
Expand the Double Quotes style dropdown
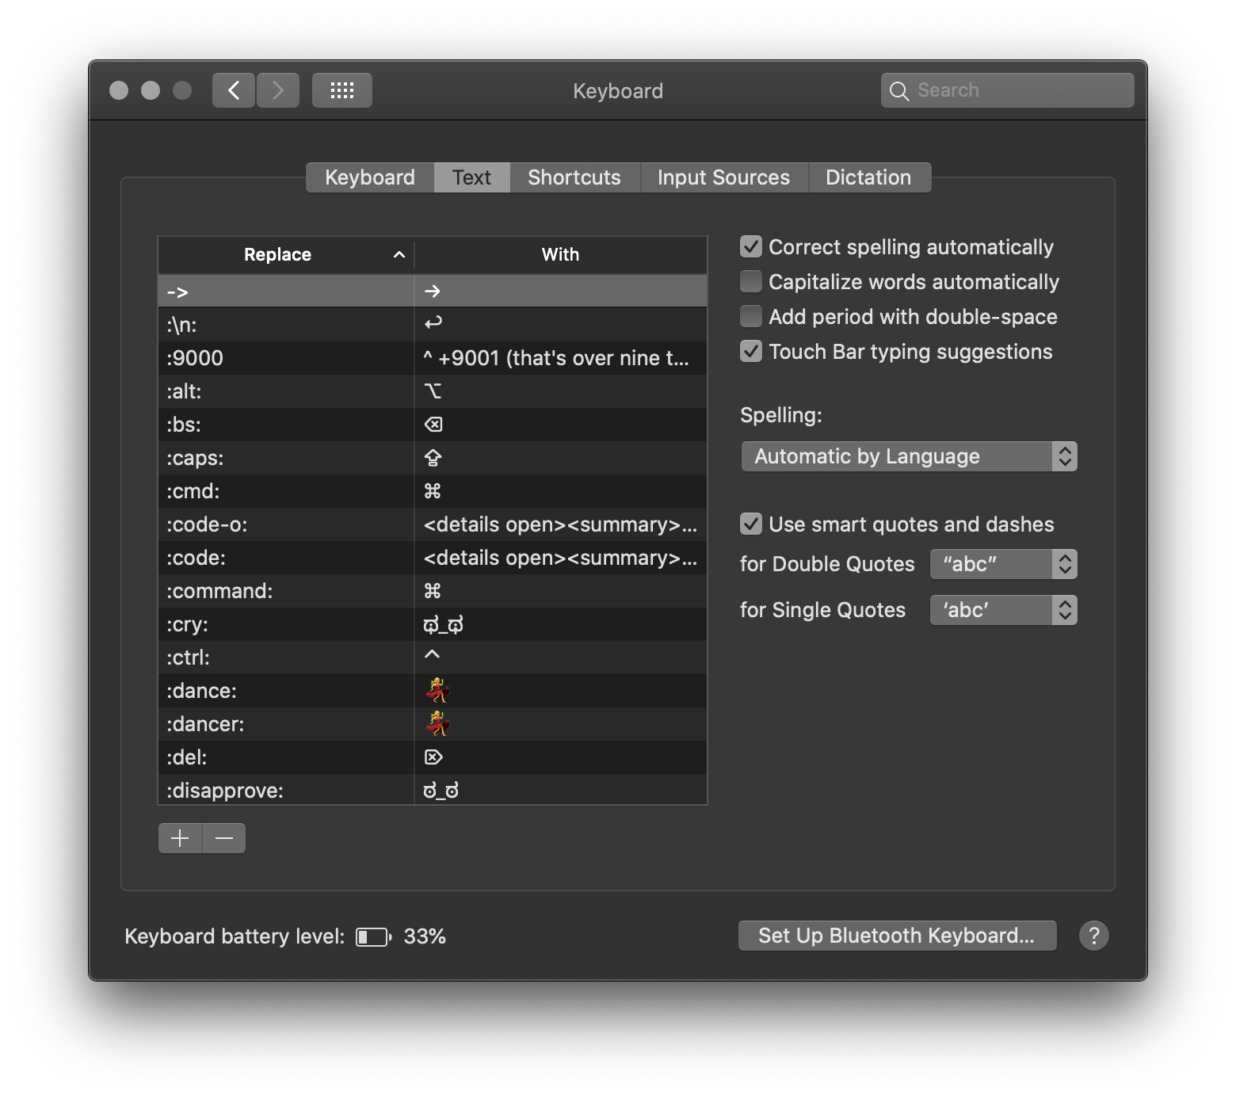[1003, 564]
